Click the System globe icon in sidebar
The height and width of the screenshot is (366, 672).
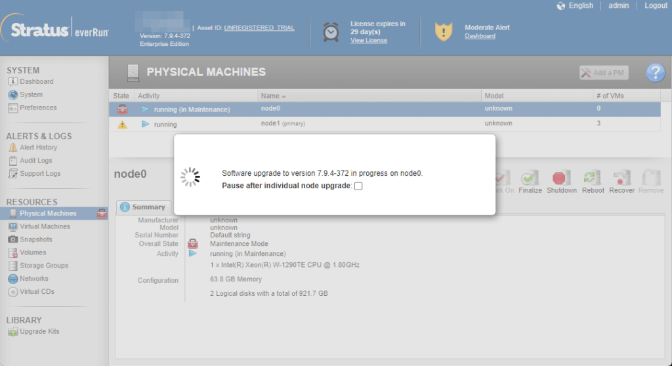(13, 94)
